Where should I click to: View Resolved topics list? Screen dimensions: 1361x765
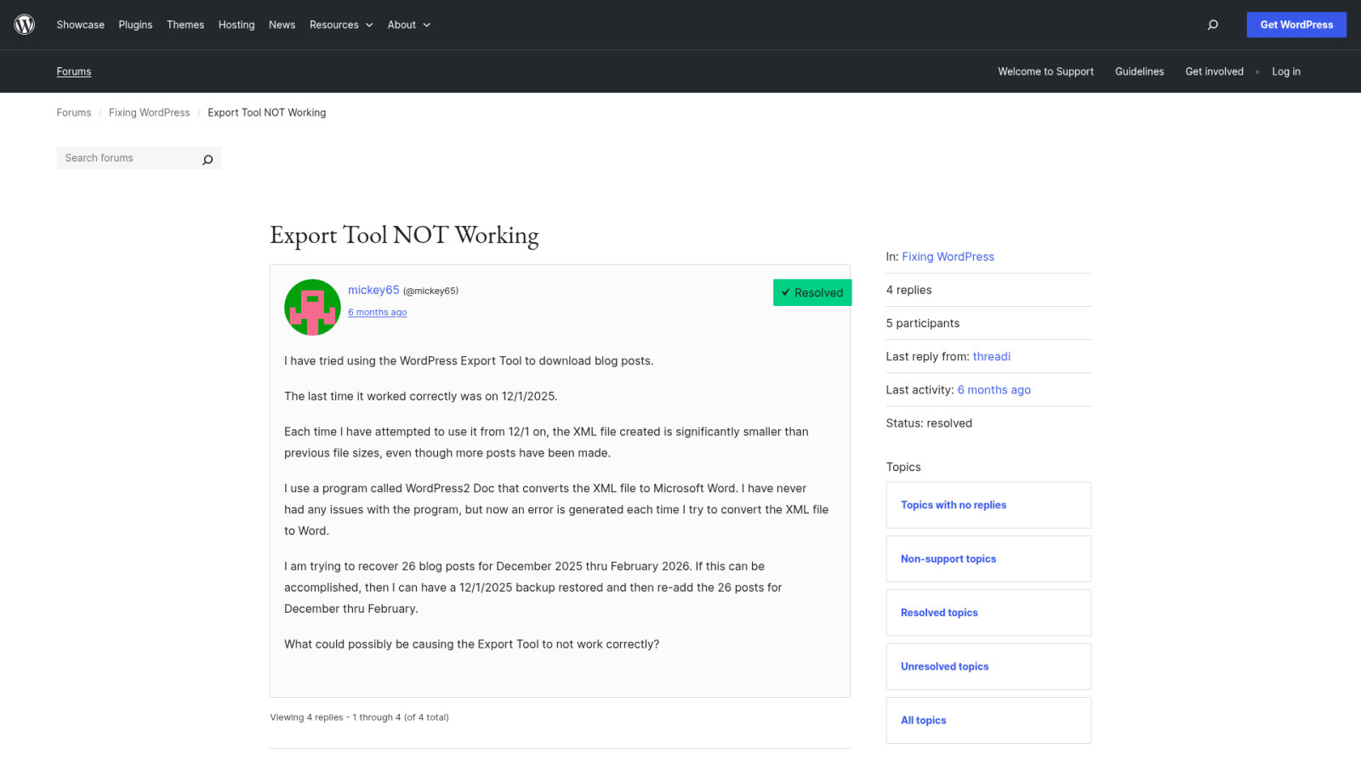tap(988, 613)
